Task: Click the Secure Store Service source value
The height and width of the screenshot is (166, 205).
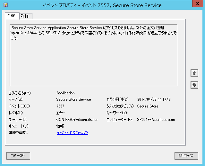Action: (x=73, y=99)
